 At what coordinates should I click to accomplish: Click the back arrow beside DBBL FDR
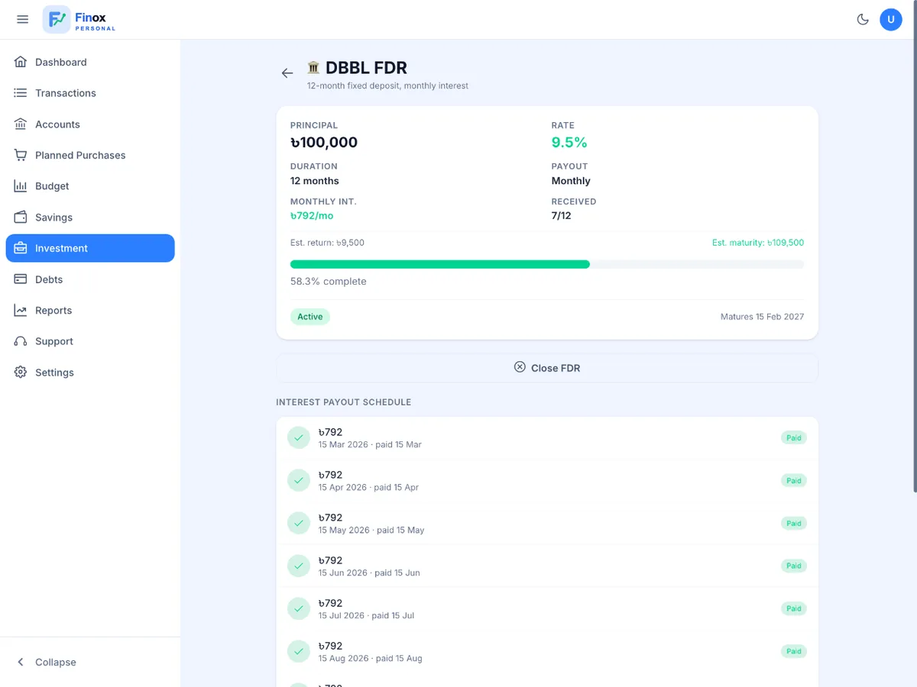tap(287, 73)
